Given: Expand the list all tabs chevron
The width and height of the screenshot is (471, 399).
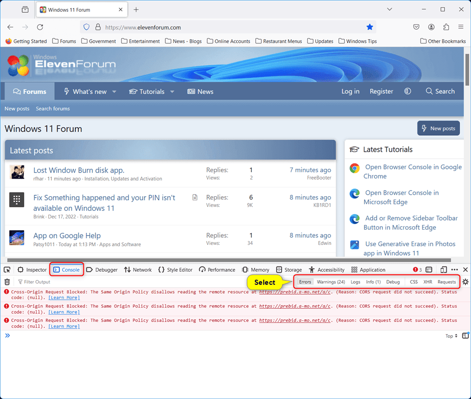Looking at the screenshot, I should [390, 9].
